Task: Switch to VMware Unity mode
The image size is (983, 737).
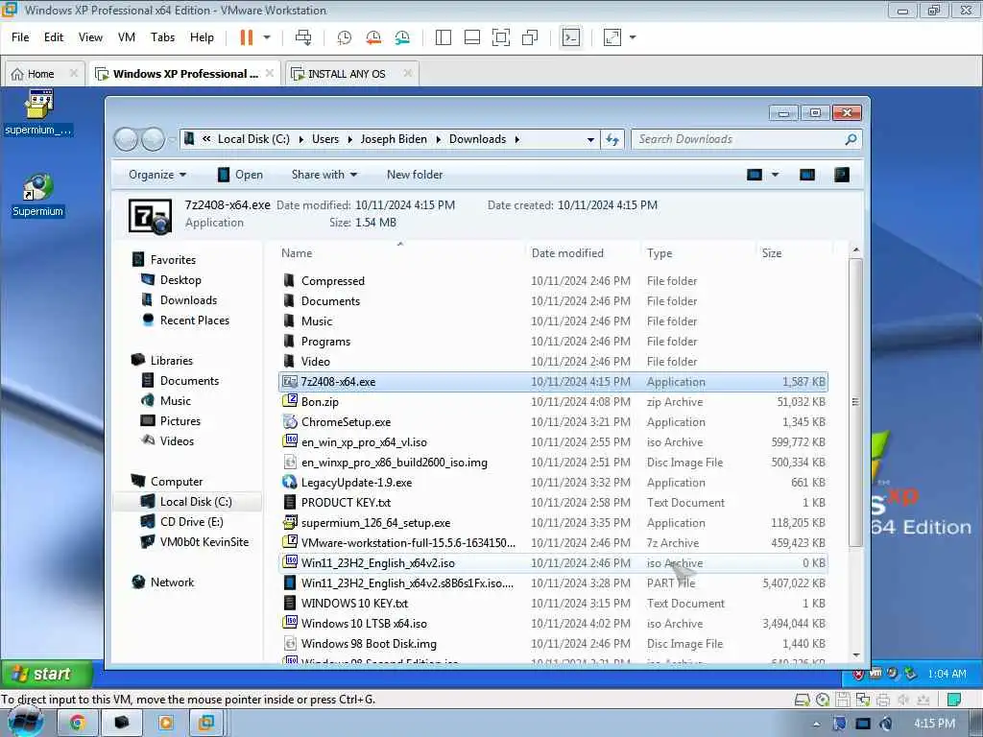Action: pyautogui.click(x=530, y=37)
